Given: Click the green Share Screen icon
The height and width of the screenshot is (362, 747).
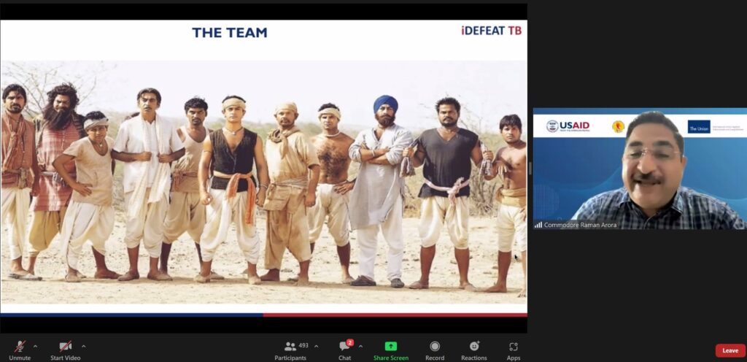Looking at the screenshot, I should click(390, 346).
